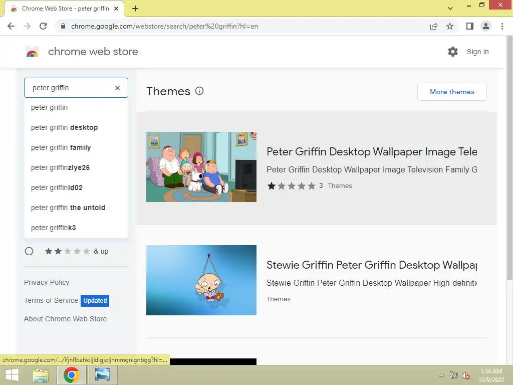Open web store settings gear

point(453,52)
